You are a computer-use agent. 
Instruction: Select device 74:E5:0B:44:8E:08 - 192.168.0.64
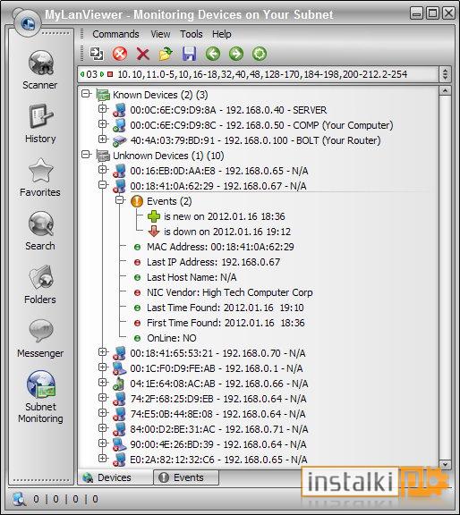click(217, 414)
